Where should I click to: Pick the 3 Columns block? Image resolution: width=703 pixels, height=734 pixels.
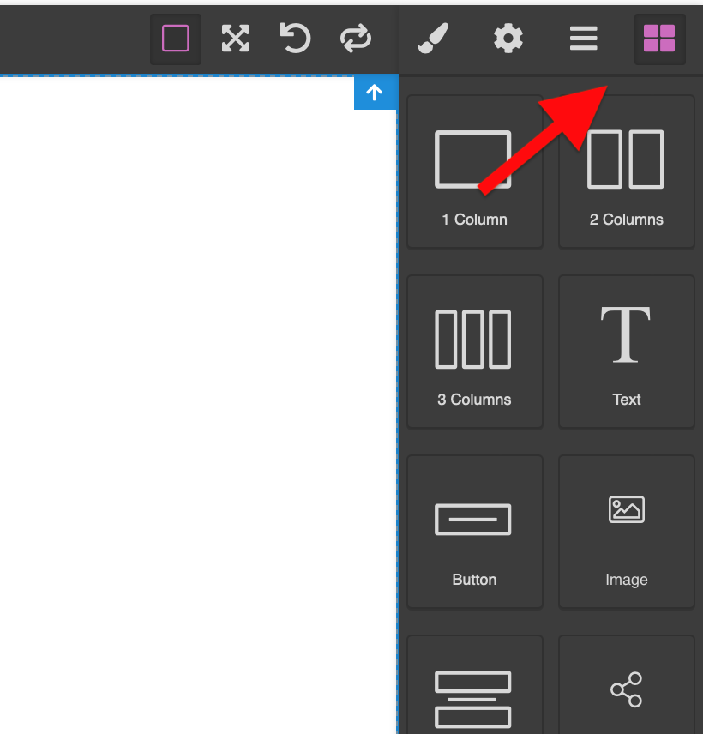[x=475, y=352]
